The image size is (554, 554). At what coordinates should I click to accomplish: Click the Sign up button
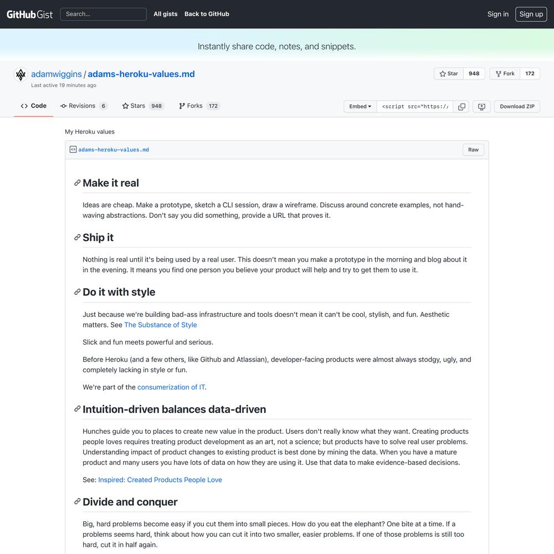(x=531, y=14)
